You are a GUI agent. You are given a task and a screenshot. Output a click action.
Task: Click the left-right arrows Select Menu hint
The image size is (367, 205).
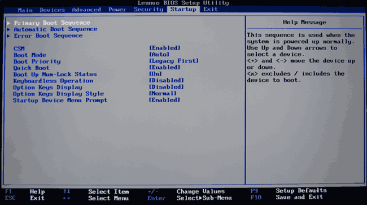pyautogui.click(x=96, y=198)
